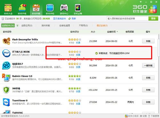
Task: Click the green 搜索 search button
Action: point(153,19)
